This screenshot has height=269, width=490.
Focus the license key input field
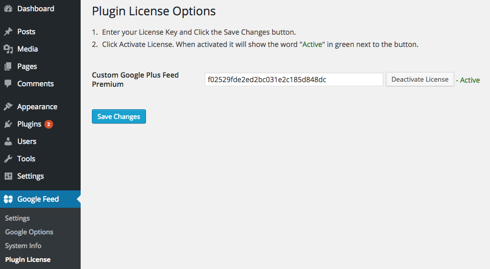(x=294, y=79)
